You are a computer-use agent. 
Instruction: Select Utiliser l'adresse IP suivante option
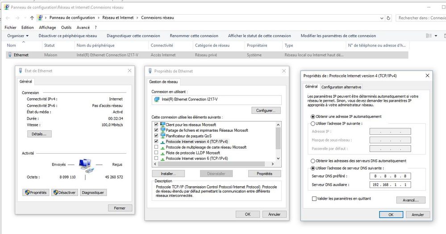tap(313, 124)
